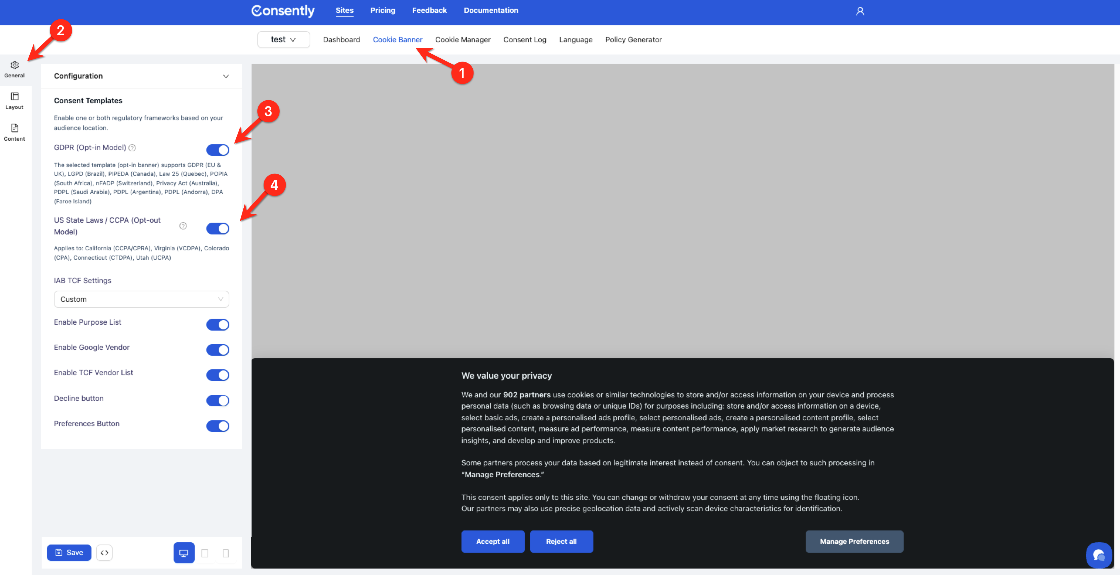This screenshot has height=575, width=1120.
Task: Open the test site selector dropdown
Action: coord(284,40)
